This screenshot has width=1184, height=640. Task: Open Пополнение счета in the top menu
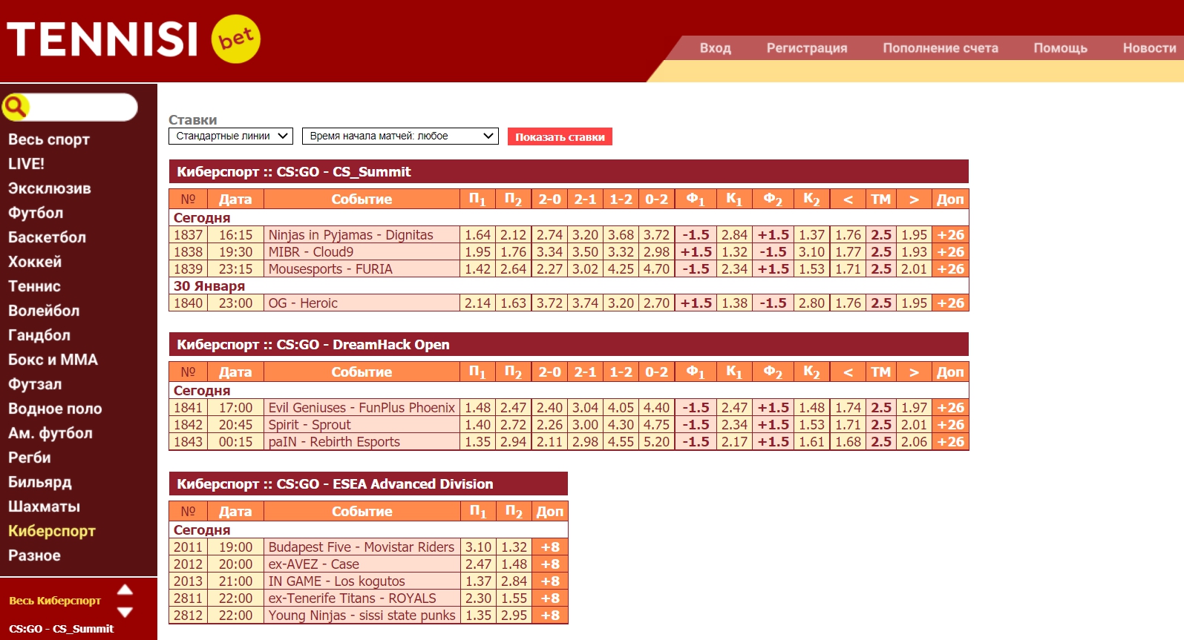(941, 48)
